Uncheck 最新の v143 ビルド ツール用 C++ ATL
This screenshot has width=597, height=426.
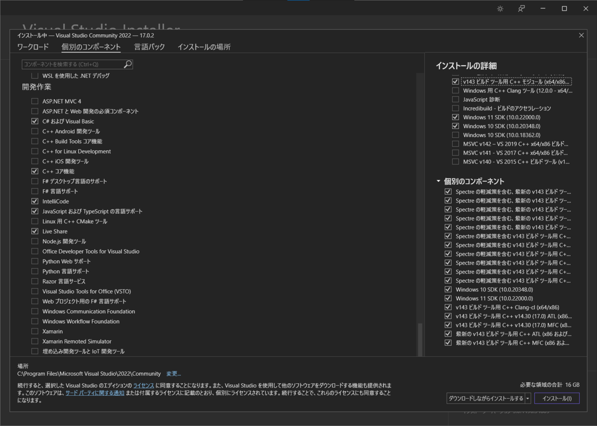448,334
